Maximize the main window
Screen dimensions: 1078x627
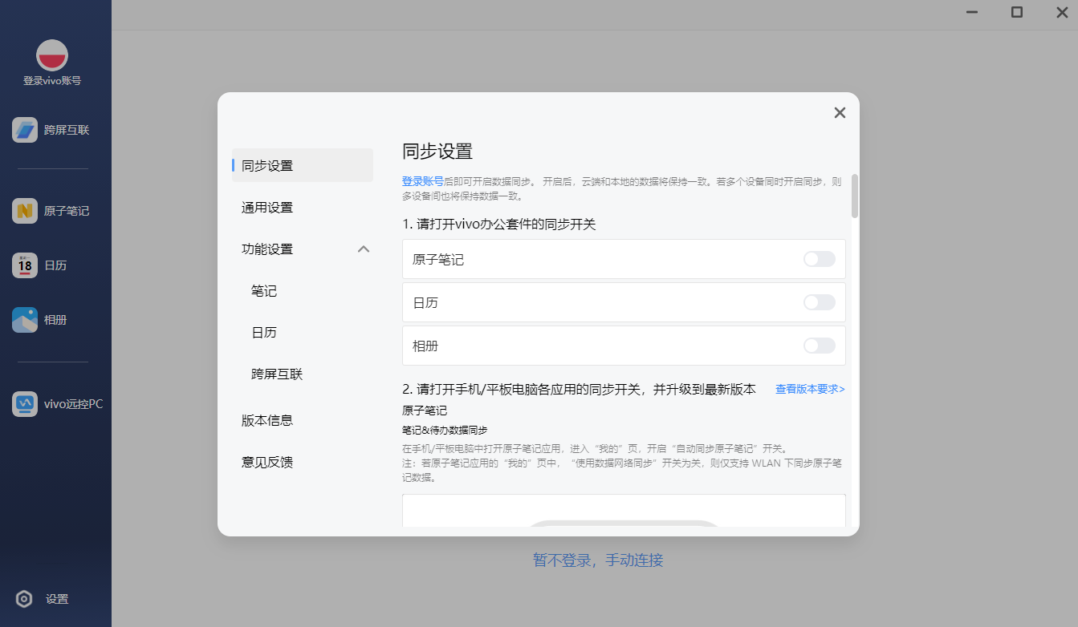1017,12
